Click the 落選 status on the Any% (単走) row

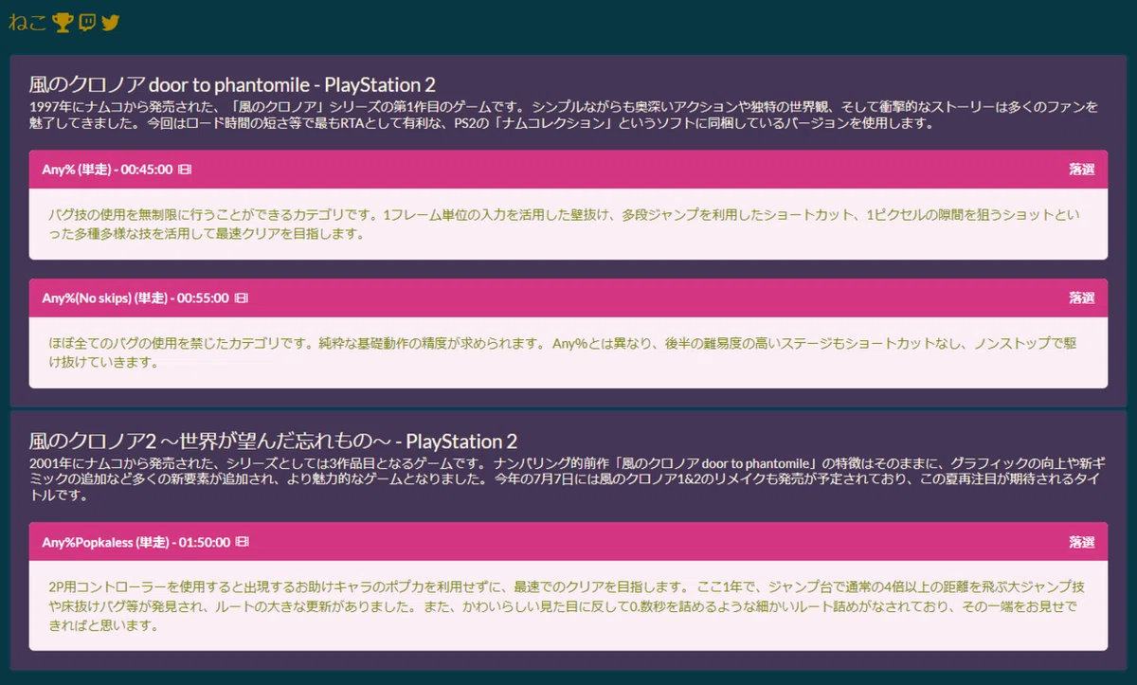coord(1082,170)
